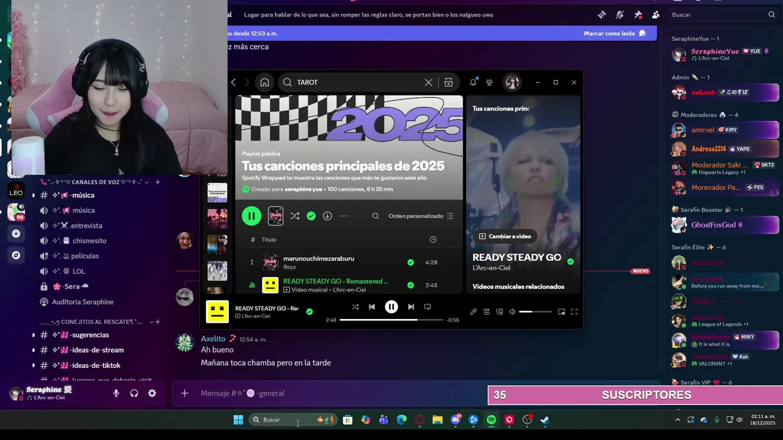Screen dimensions: 783x440
Task: Open Discord threads icon in channel header
Action: 602,15
